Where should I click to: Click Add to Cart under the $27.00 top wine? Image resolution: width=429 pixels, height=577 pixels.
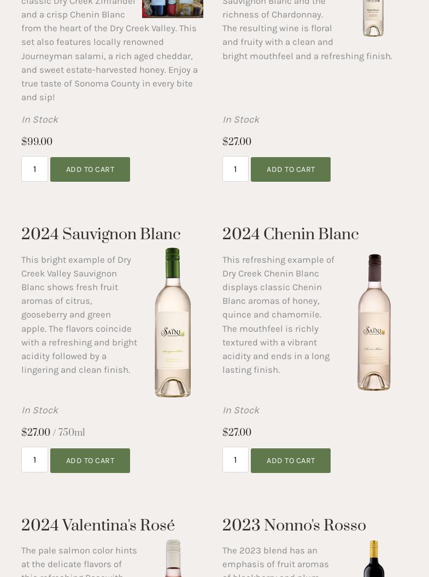291,169
